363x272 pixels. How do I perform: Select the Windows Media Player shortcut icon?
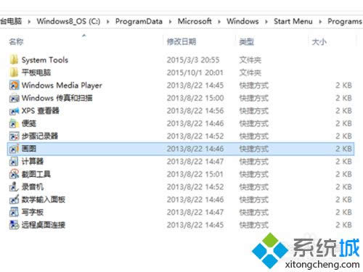[14, 85]
